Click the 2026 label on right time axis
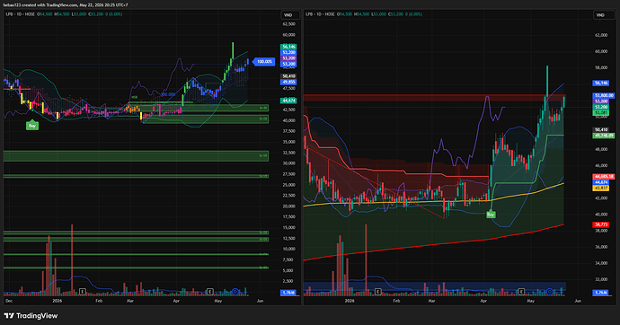This screenshot has width=620, height=325. [350, 301]
